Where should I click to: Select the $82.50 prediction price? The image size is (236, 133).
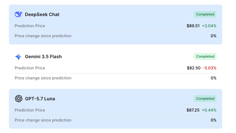(x=194, y=68)
